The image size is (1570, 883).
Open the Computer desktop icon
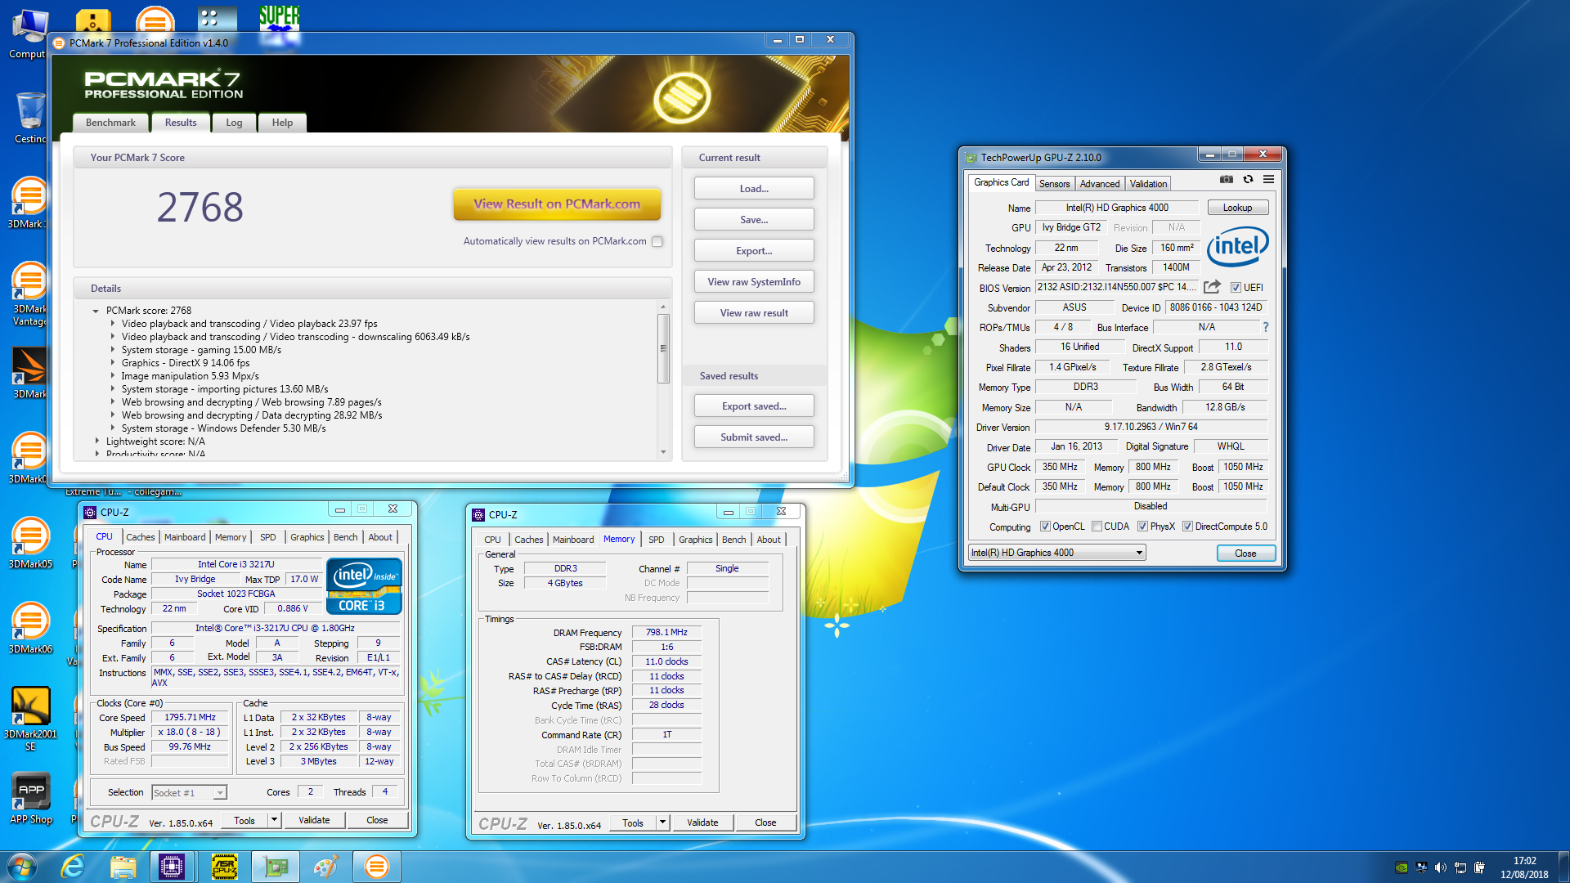[x=29, y=34]
